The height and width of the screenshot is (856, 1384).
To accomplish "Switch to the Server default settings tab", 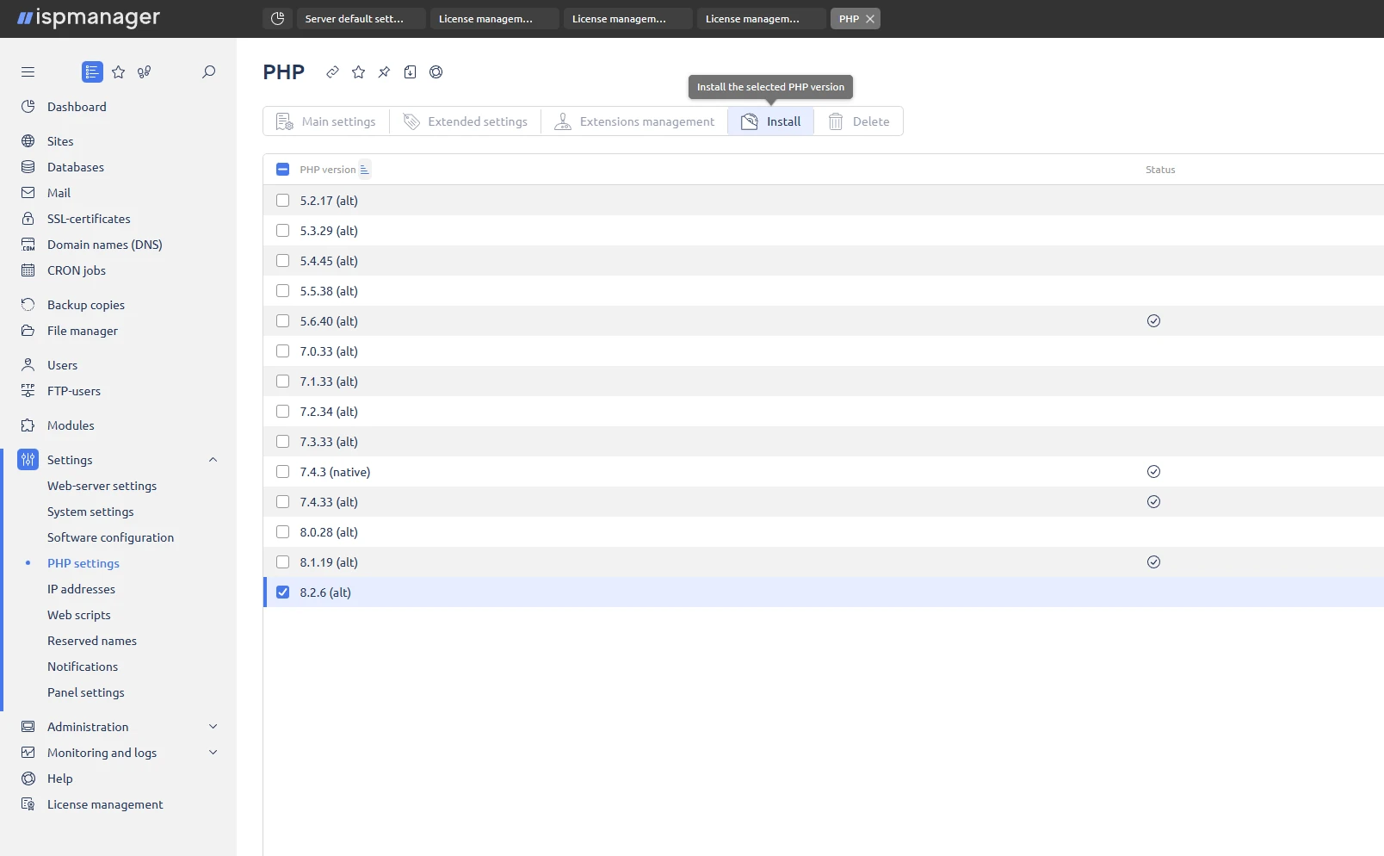I will (x=360, y=18).
